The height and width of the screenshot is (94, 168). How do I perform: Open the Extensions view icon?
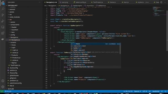[3, 33]
